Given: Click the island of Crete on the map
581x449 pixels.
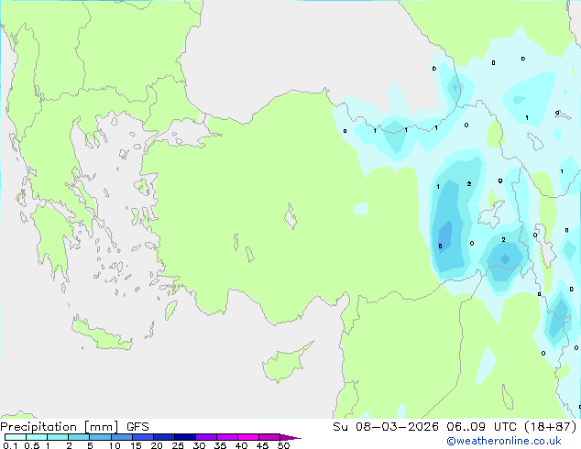Looking at the screenshot, I should point(101,335).
